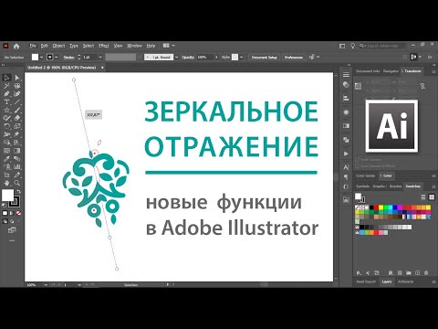The height and width of the screenshot is (329, 438).
Task: Toggle Scale Corners checkbox
Action: (357, 159)
